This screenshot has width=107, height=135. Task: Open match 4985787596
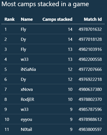[x=90, y=109]
